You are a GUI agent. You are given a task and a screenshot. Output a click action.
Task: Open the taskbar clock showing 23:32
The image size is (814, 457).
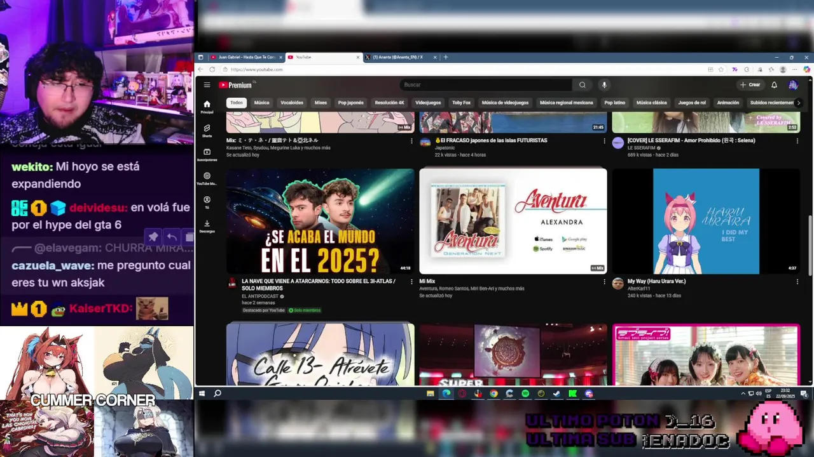tap(785, 394)
